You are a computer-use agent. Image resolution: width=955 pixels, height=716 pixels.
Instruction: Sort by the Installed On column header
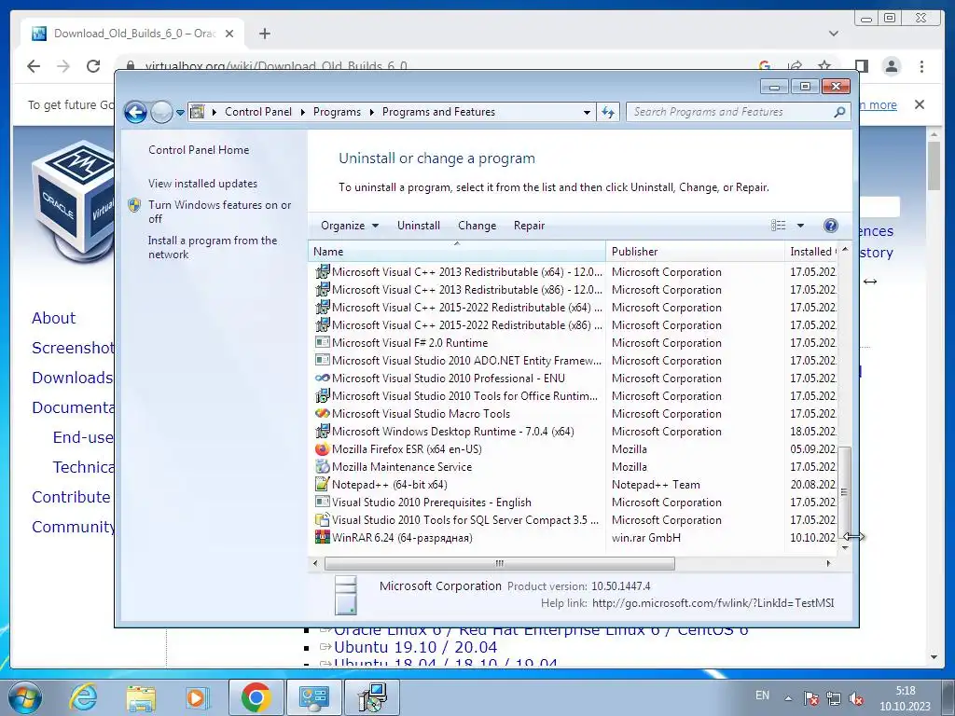[x=812, y=252]
